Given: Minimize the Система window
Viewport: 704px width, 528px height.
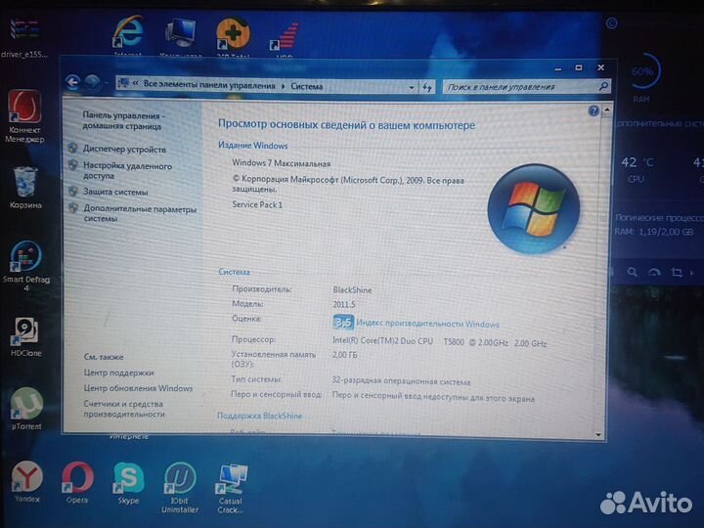Looking at the screenshot, I should [x=557, y=68].
